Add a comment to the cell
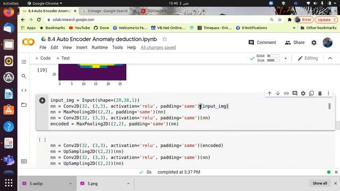The width and height of the screenshot is (340, 191). pyautogui.click(x=295, y=93)
